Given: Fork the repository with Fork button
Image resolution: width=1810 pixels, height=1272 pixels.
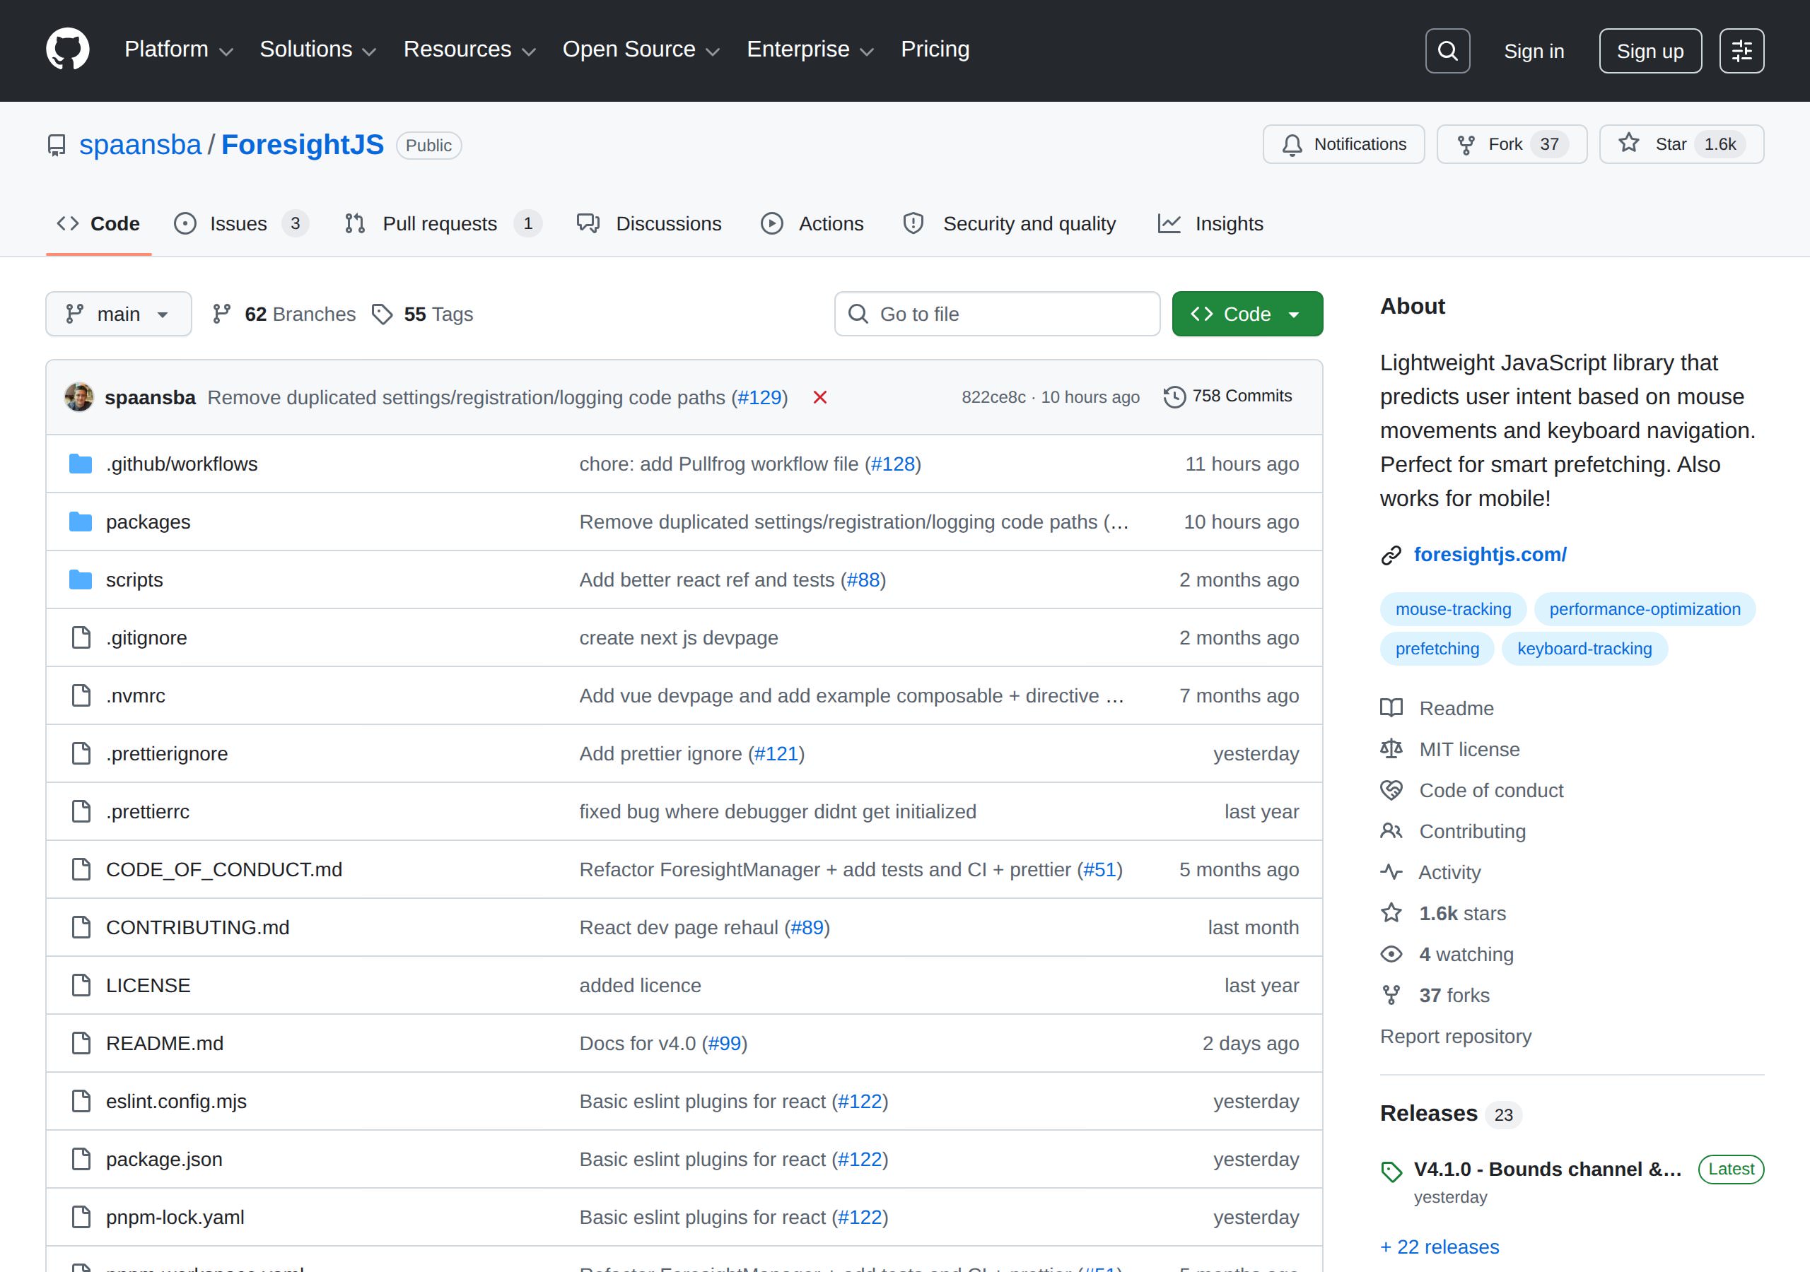Looking at the screenshot, I should coord(1511,144).
